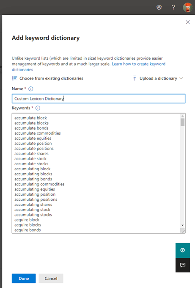Click the keywords scrollbar down arrow
The height and width of the screenshot is (288, 195).
pos(182,225)
